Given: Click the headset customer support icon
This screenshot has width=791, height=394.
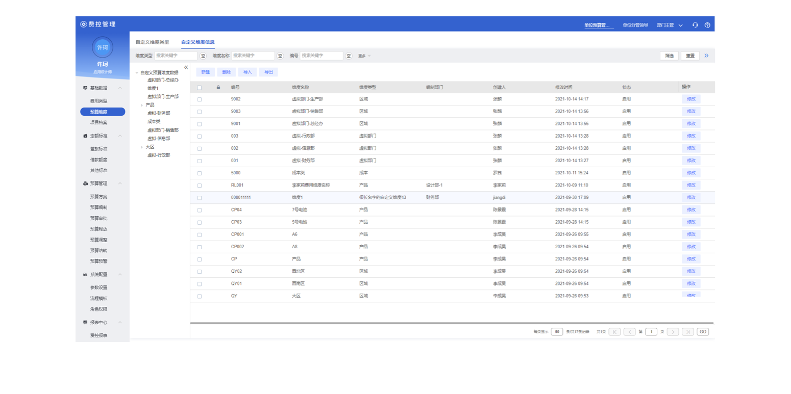Looking at the screenshot, I should point(695,25).
